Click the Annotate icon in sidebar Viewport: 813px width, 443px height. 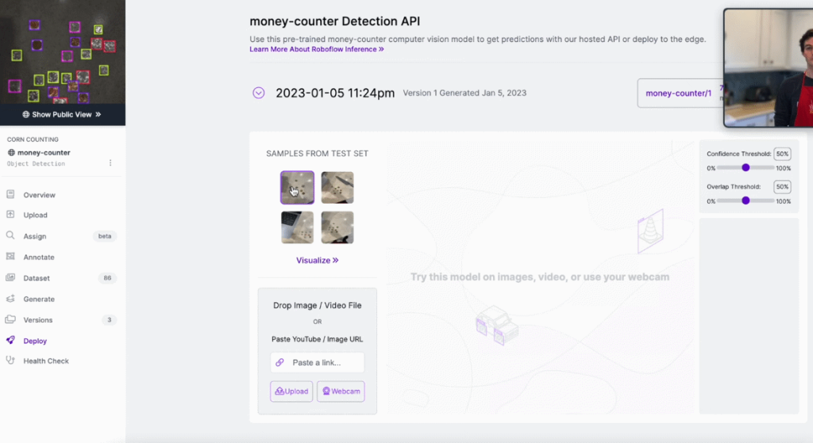tap(10, 256)
